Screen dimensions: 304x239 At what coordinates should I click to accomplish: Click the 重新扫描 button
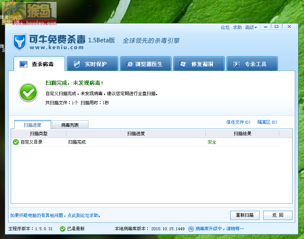click(245, 215)
